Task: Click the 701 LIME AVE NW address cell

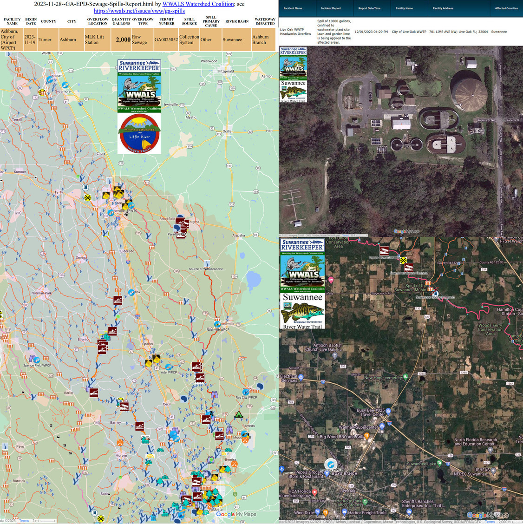Action: [x=458, y=32]
